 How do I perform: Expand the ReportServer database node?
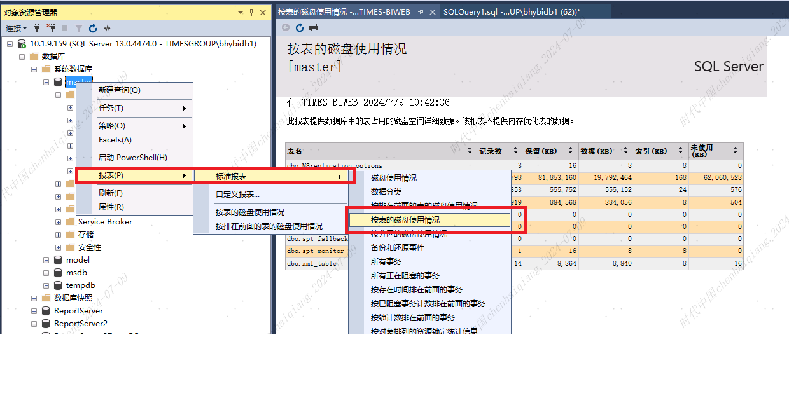(34, 311)
